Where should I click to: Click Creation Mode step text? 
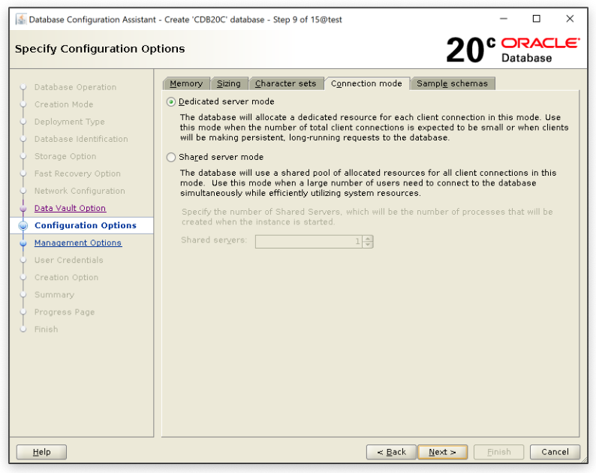(64, 104)
